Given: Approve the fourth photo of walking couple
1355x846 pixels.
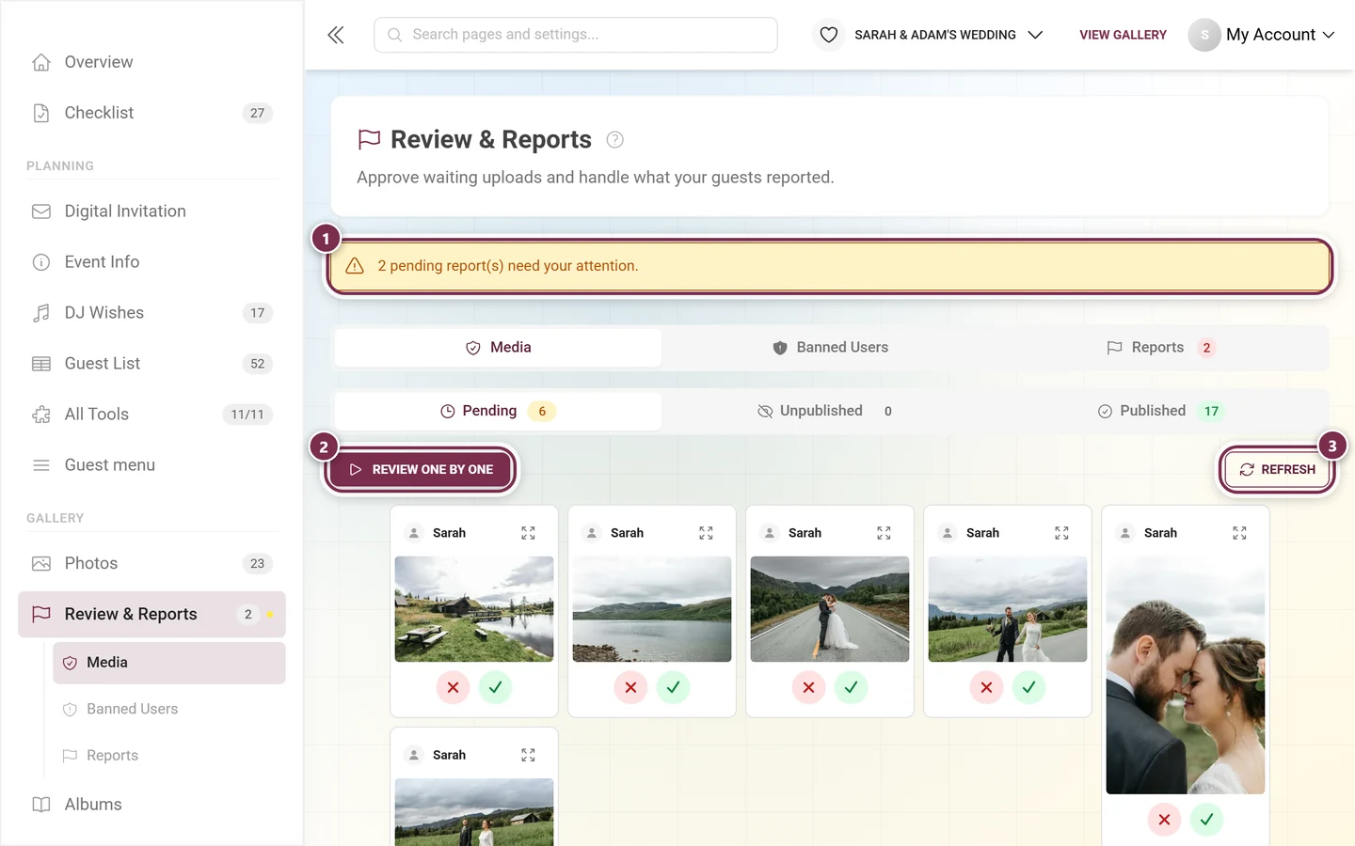Looking at the screenshot, I should click(x=1028, y=687).
